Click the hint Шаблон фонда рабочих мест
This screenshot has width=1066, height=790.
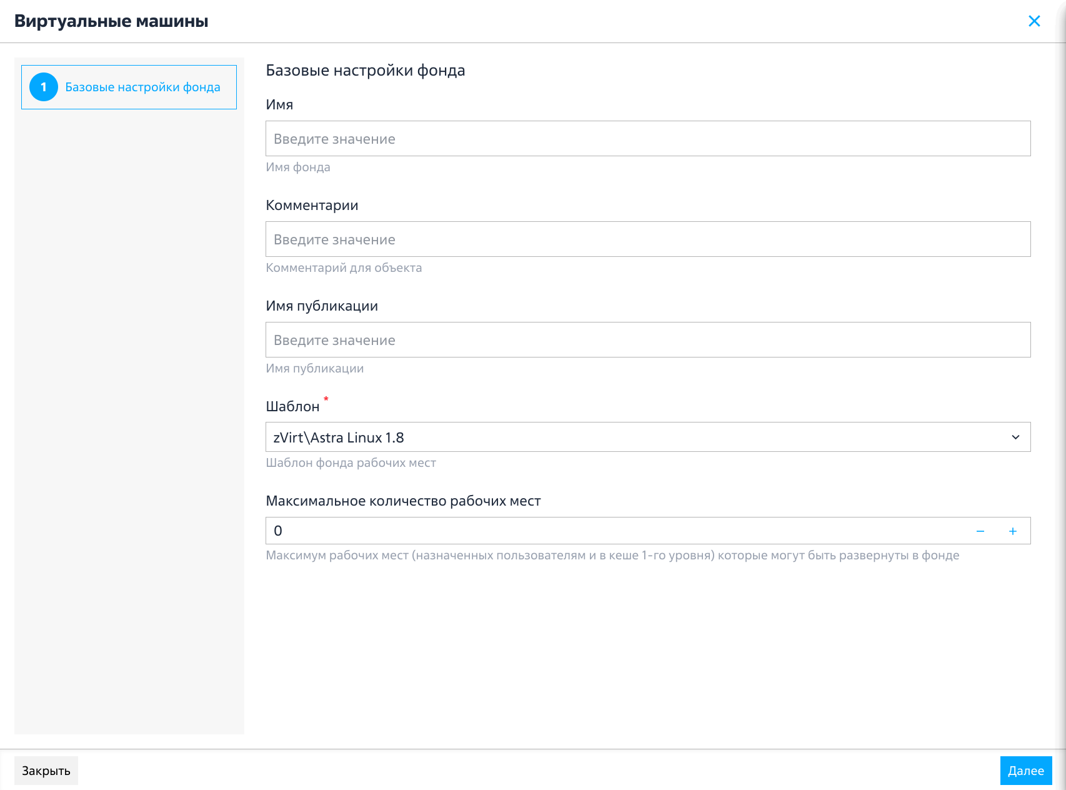[x=351, y=463]
